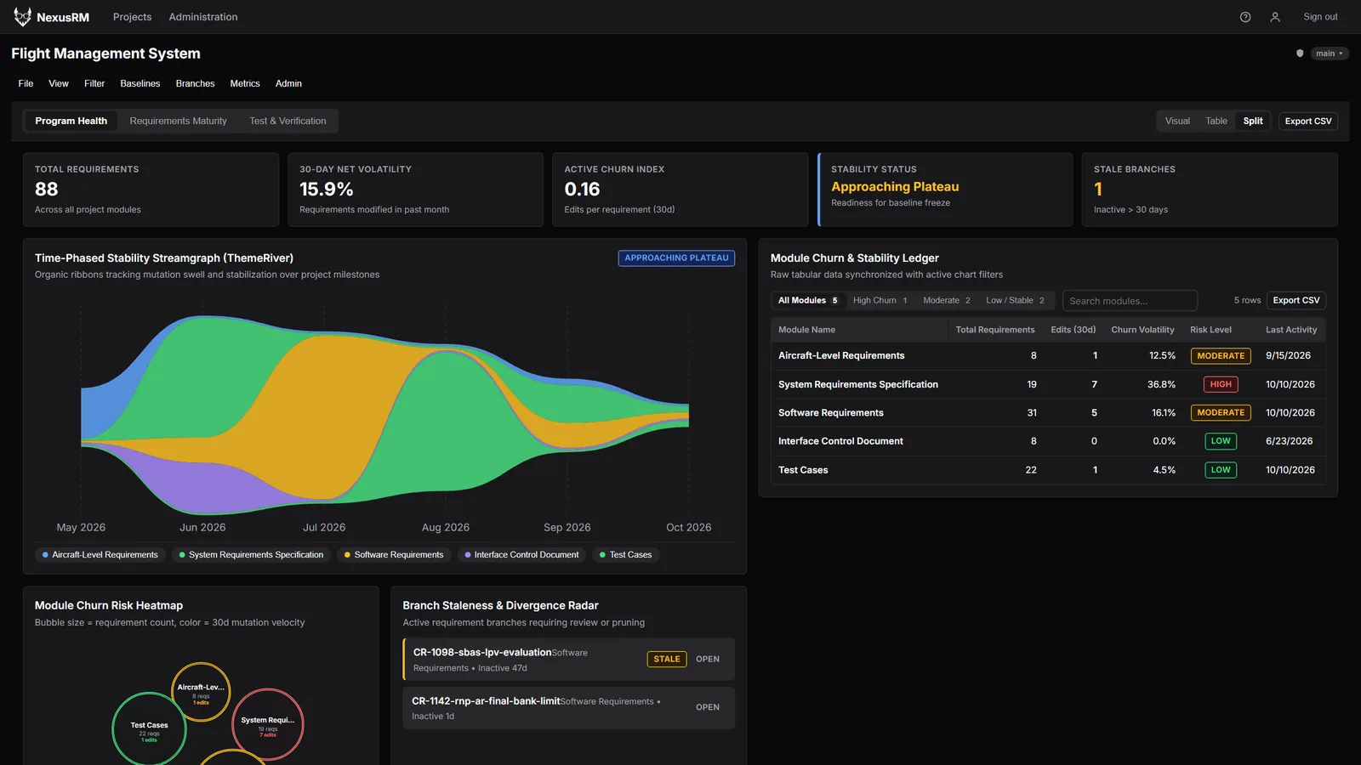Open the main branch dropdown
The width and height of the screenshot is (1361, 765).
pos(1330,54)
